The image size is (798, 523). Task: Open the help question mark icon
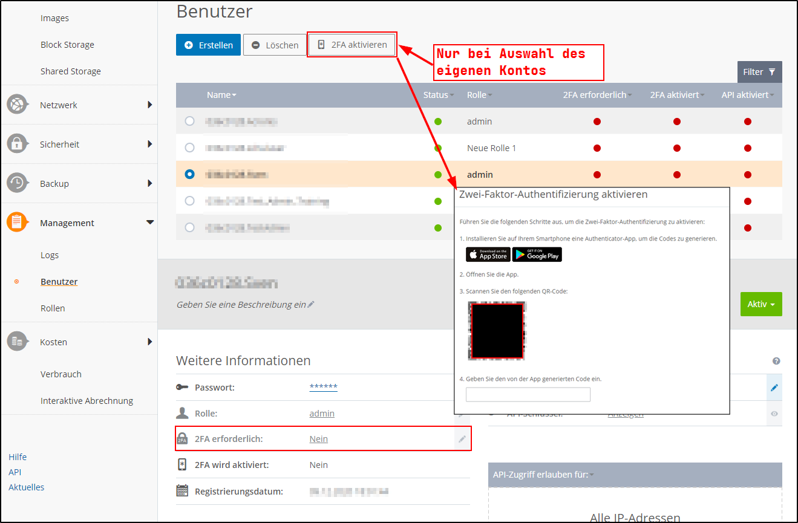pyautogui.click(x=776, y=361)
